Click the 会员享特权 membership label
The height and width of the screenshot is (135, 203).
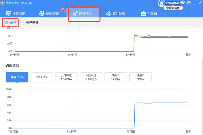[172, 3]
